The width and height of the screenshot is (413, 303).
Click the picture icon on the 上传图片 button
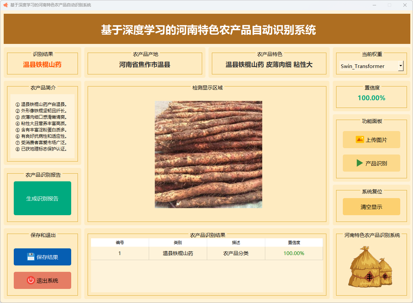point(360,140)
